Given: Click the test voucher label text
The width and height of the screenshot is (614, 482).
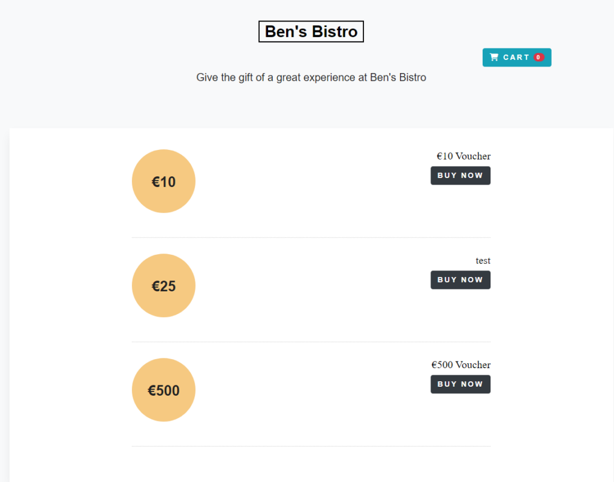Looking at the screenshot, I should pyautogui.click(x=483, y=261).
